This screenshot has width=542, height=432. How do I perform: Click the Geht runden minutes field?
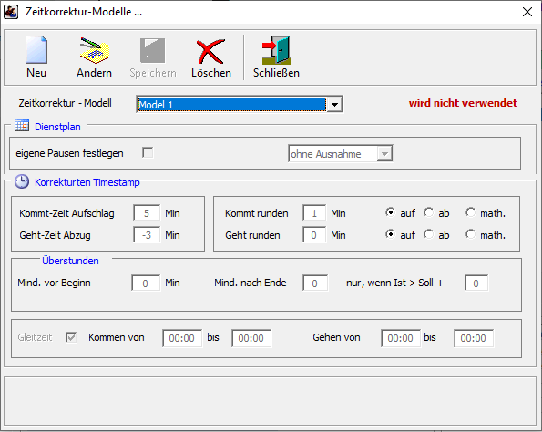(x=314, y=235)
